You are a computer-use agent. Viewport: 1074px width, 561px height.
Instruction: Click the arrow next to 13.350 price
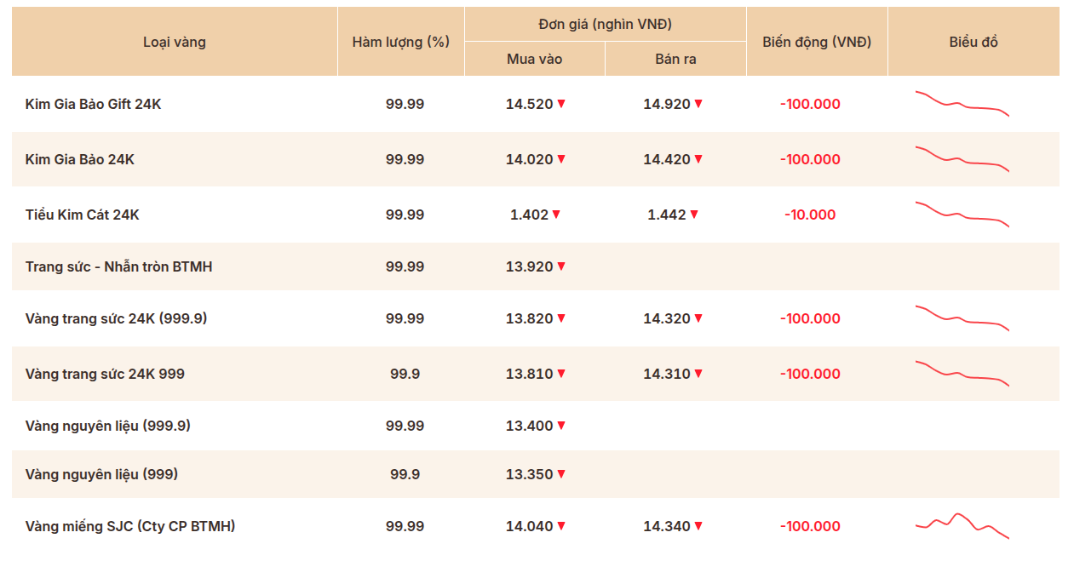click(x=561, y=474)
